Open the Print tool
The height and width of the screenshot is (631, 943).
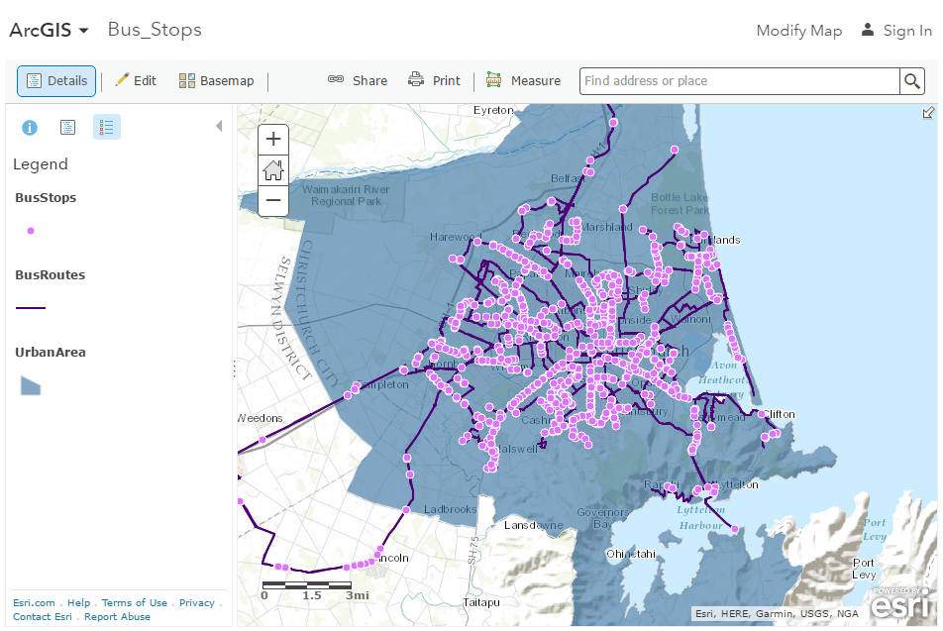point(434,80)
